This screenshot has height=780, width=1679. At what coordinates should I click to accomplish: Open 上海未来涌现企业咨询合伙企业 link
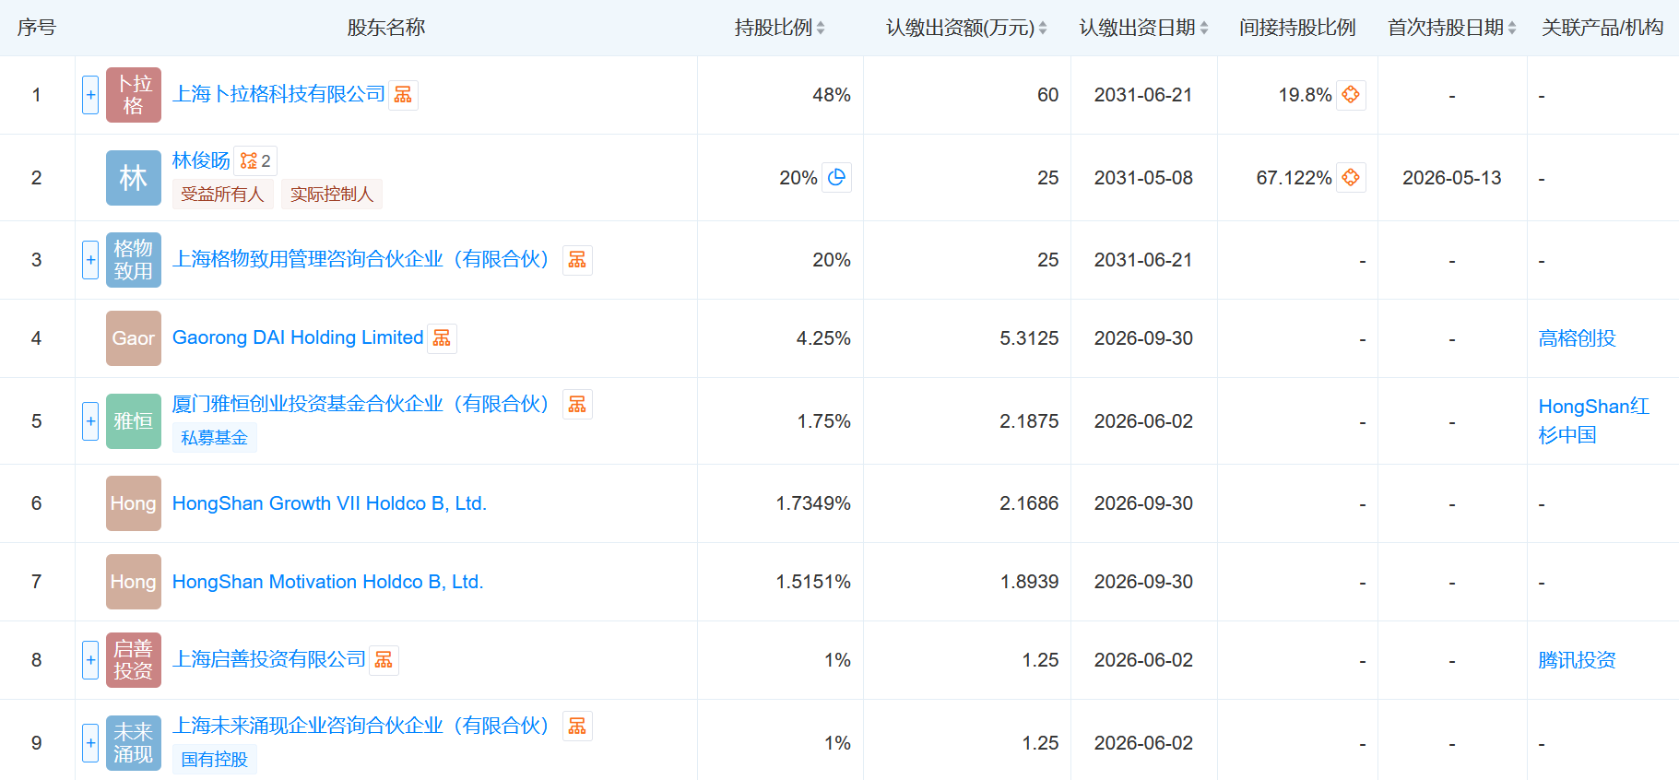pos(361,726)
